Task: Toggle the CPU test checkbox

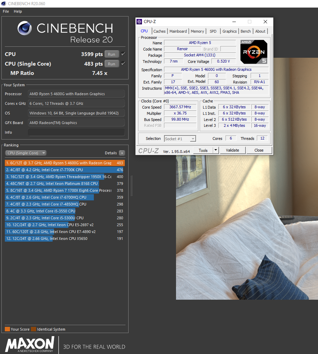Action: (123, 54)
